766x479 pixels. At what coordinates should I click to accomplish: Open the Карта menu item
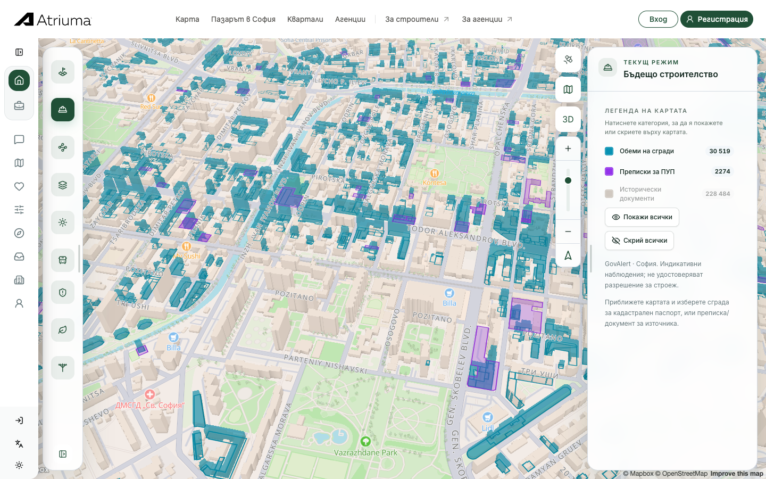187,19
